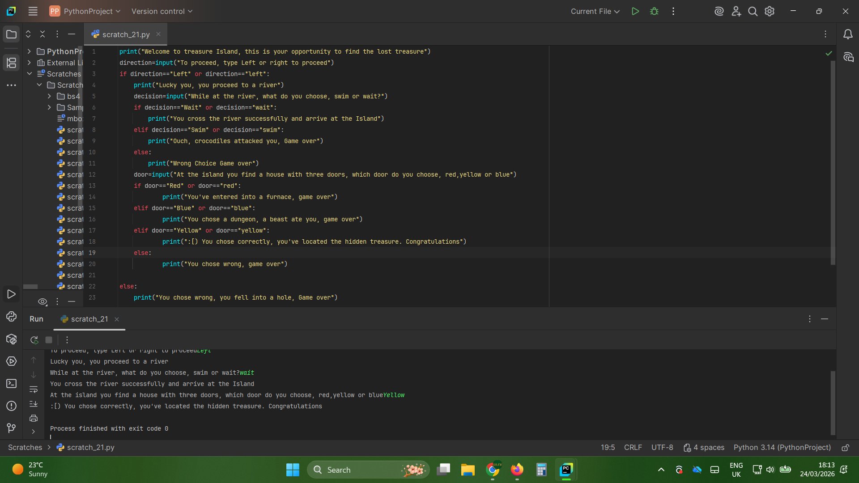
Task: Click the Debug bug icon
Action: point(654,11)
